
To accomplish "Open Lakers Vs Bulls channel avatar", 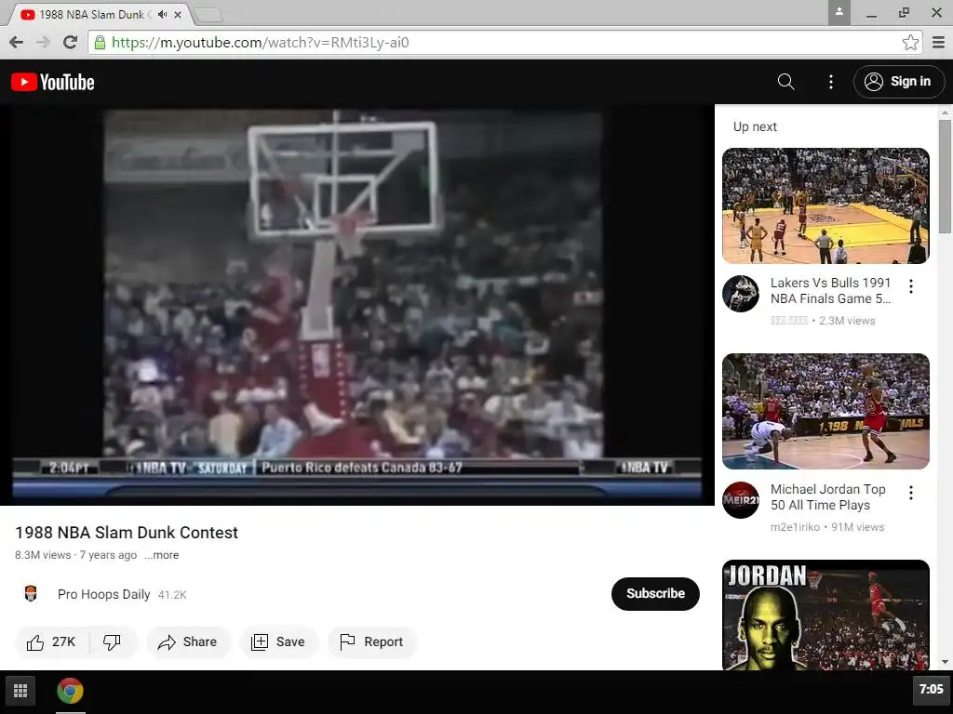I will pos(740,294).
